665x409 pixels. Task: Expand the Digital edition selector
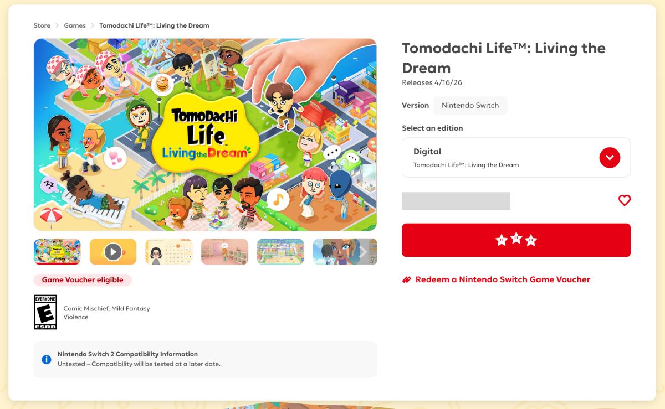[516, 157]
